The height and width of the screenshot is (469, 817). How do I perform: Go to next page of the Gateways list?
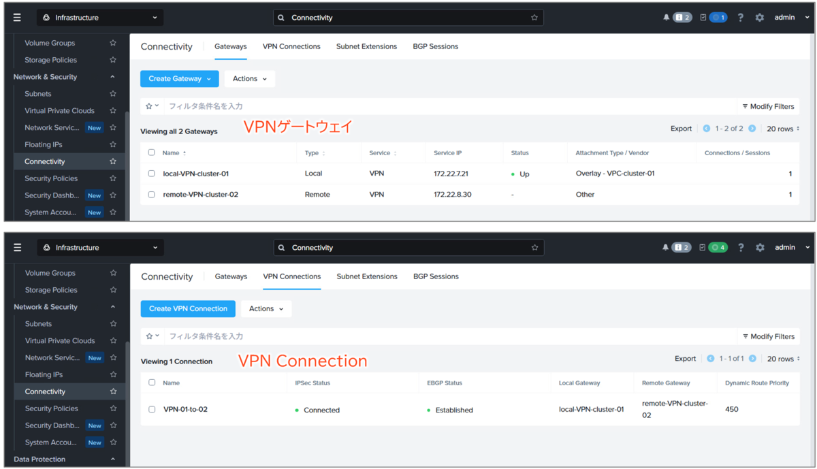click(x=752, y=129)
